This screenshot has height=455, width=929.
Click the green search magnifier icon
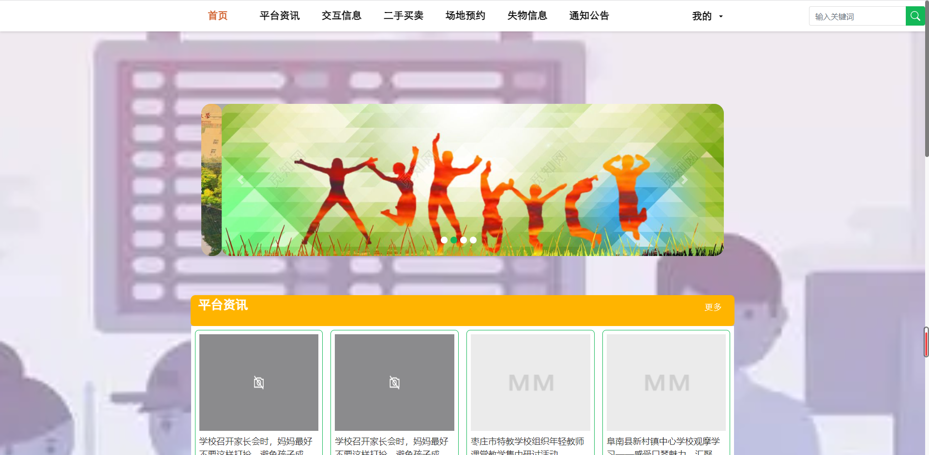915,15
